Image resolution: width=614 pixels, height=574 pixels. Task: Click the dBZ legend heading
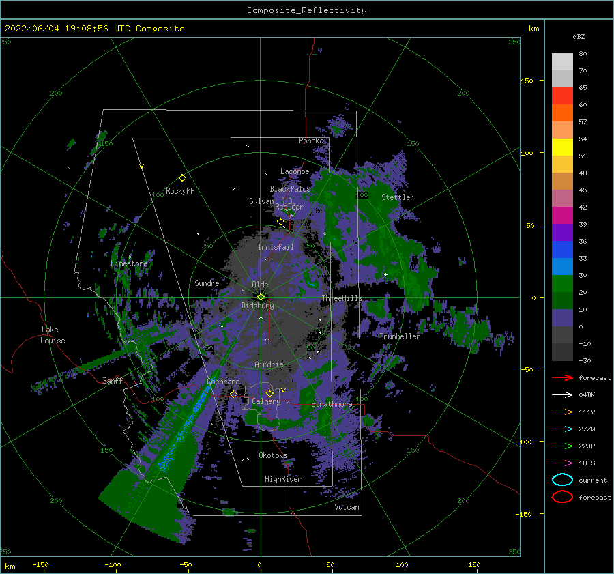click(579, 36)
